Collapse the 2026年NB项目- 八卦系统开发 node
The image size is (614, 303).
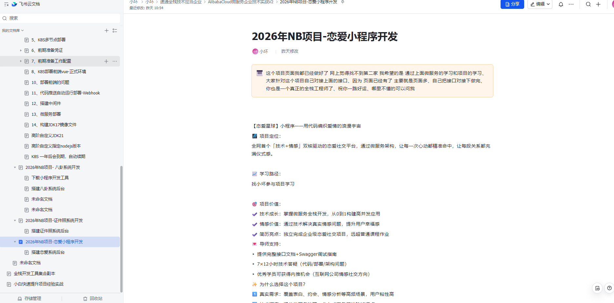tap(15, 168)
